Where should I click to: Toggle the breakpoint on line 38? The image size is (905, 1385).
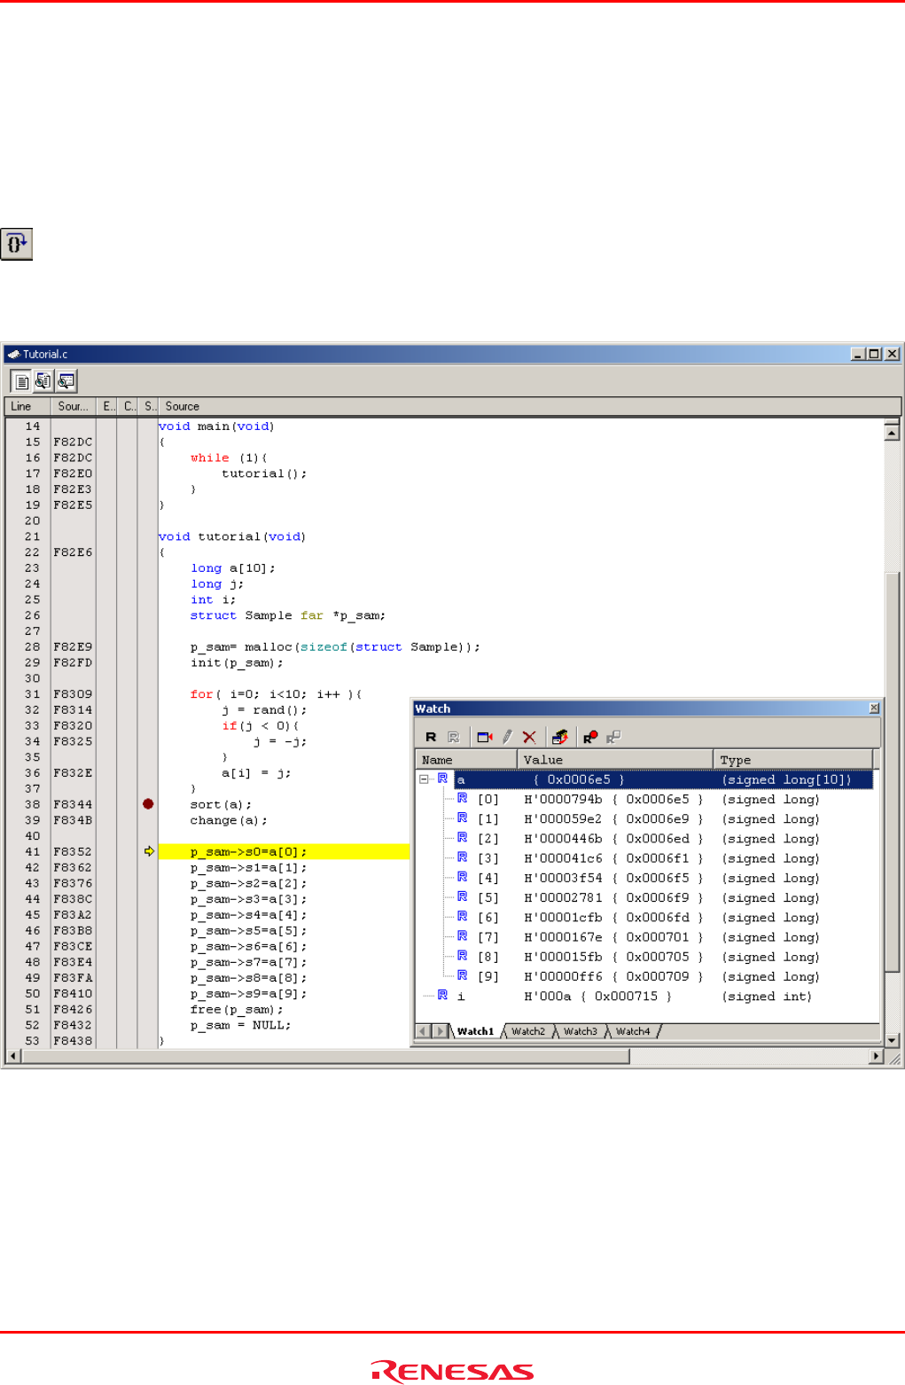(x=148, y=804)
